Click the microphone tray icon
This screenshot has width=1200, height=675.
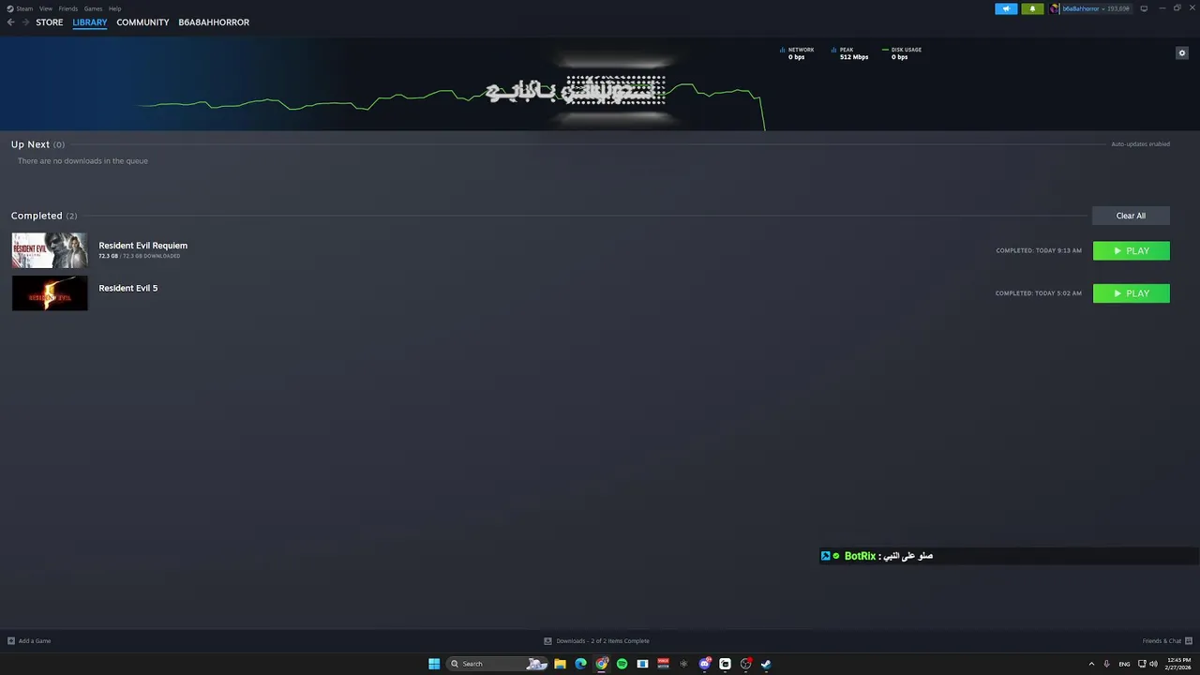coord(1107,664)
